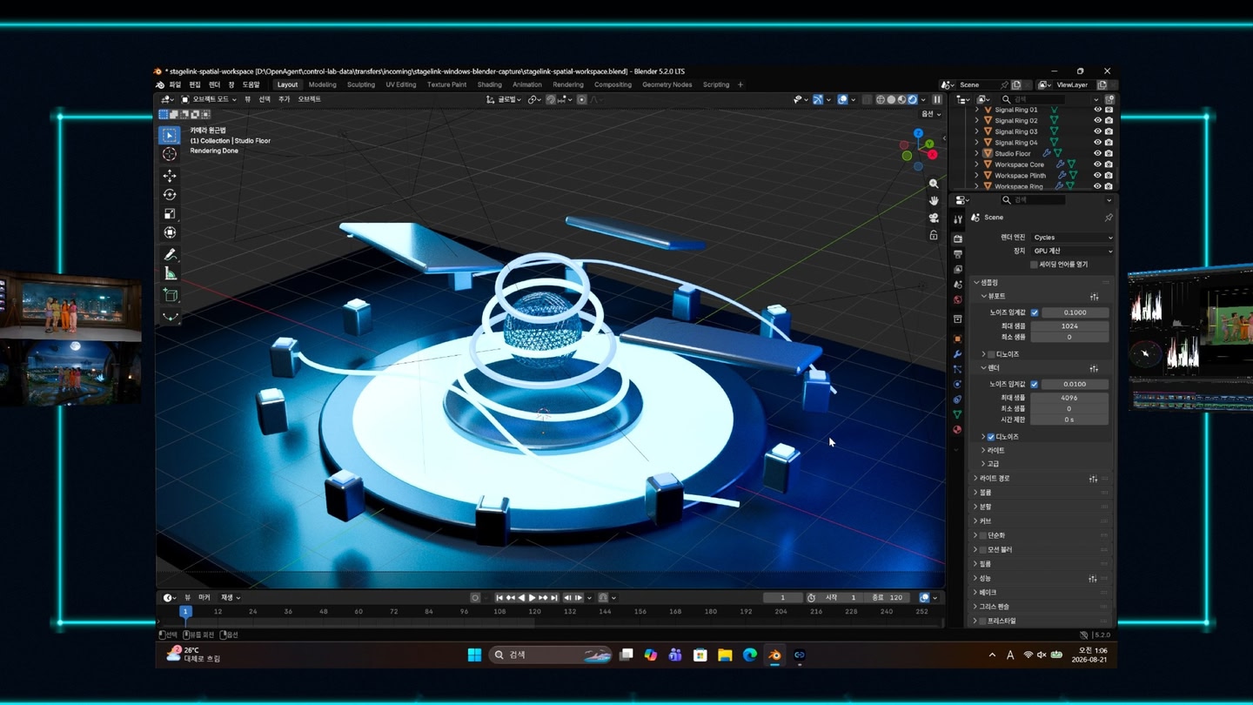This screenshot has width=1253, height=705.
Task: Click the 0.1000 viewport noise threshold field
Action: [1075, 312]
